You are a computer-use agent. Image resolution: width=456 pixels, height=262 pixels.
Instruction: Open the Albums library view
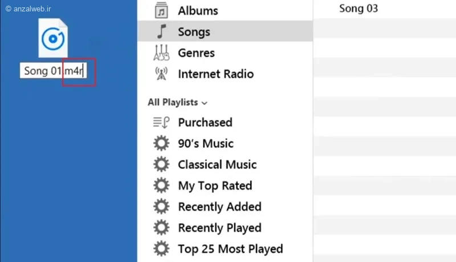click(x=198, y=11)
